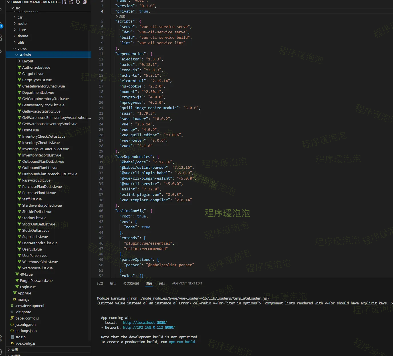Open CreateInventoryCheck.vue file

43,86
